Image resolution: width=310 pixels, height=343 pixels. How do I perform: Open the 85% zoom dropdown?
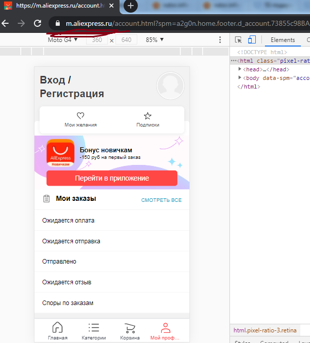click(x=154, y=40)
